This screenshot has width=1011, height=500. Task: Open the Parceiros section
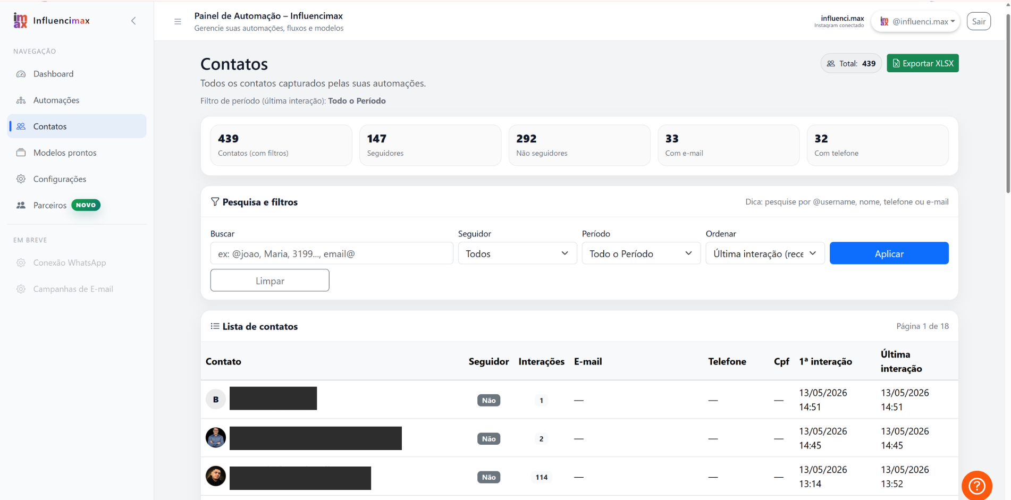[77, 205]
